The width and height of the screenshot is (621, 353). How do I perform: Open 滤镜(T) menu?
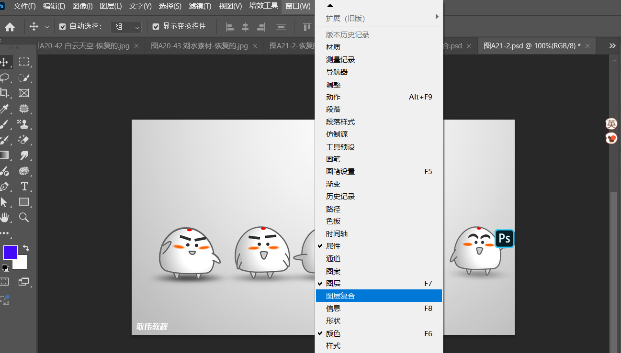click(200, 6)
